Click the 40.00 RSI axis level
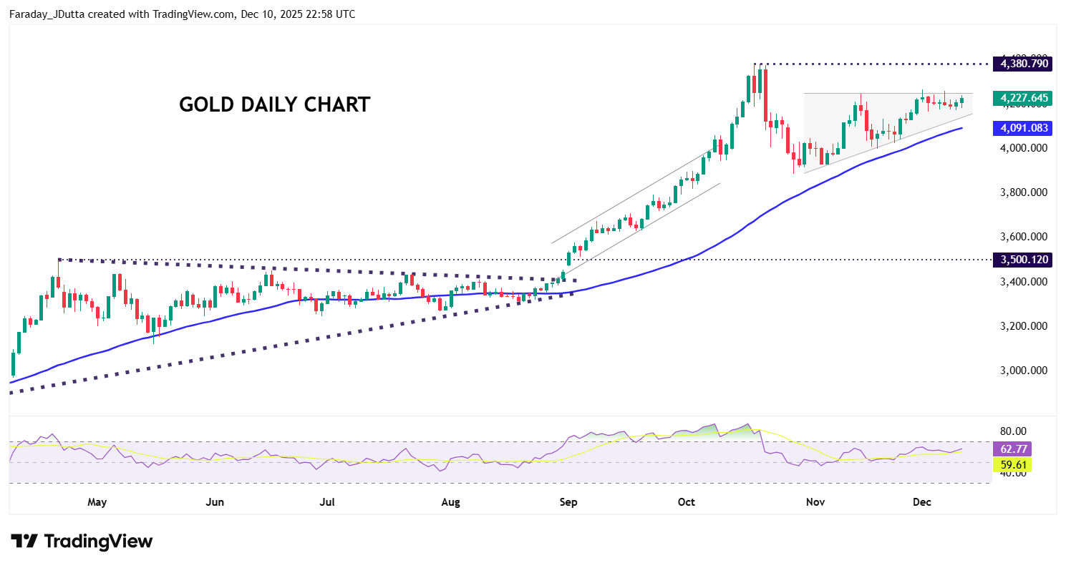The image size is (1066, 568). coord(1014,473)
